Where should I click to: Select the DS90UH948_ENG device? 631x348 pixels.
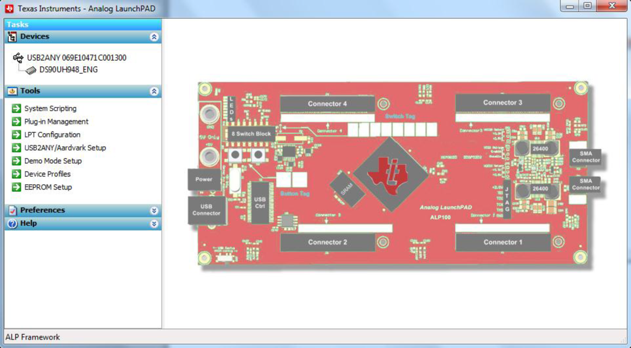click(68, 69)
